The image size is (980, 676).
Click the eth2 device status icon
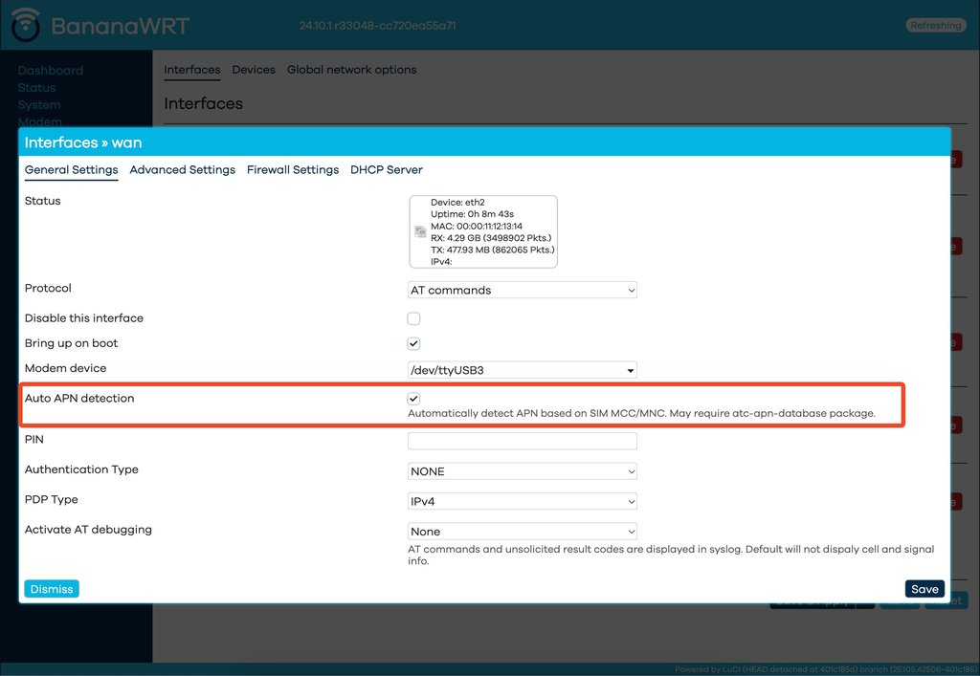pyautogui.click(x=419, y=231)
